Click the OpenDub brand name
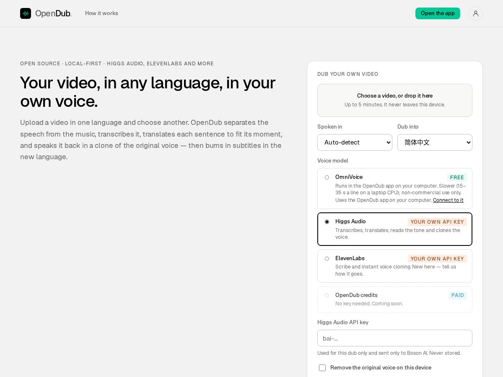Image resolution: width=503 pixels, height=377 pixels. 53,13
